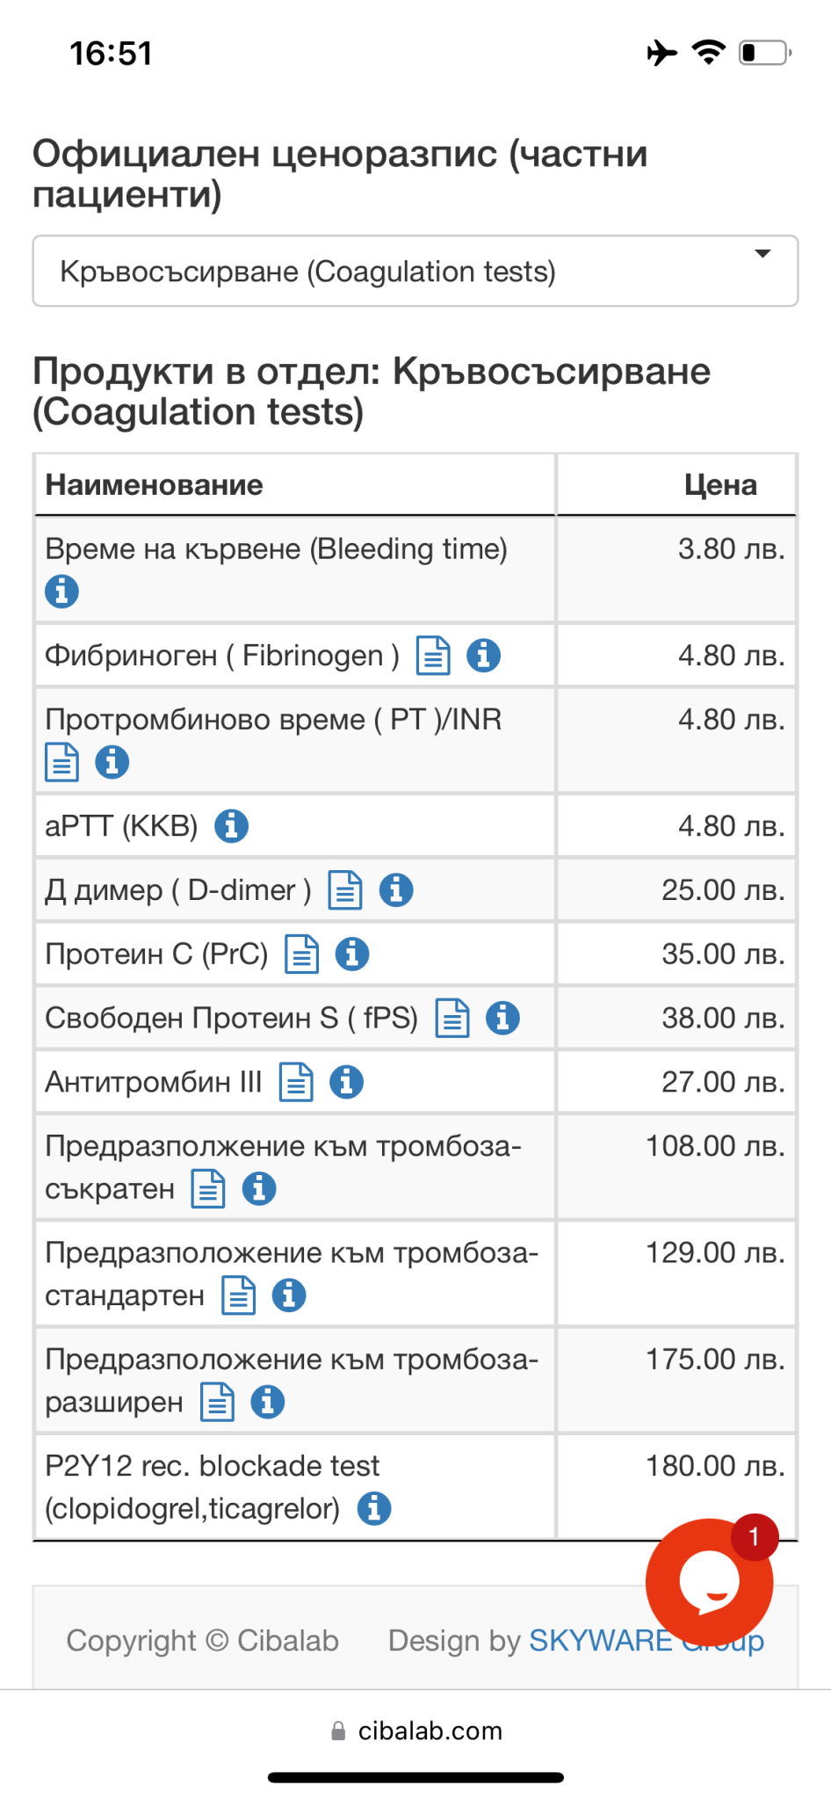Show info for aPTT (KKB)

(232, 826)
